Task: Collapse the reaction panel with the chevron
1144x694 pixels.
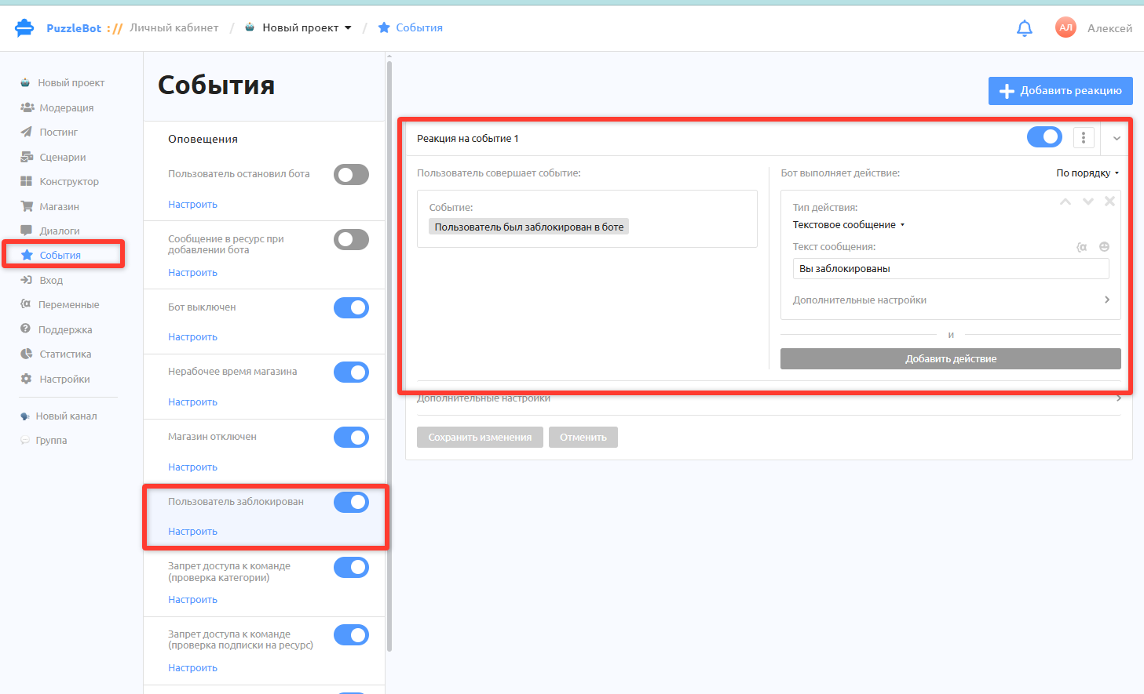Action: [1117, 139]
